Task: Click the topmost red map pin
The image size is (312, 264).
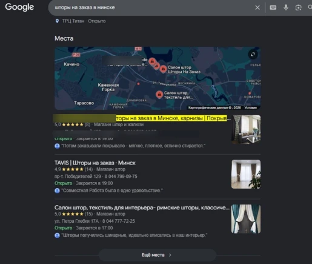Action: pos(152,61)
